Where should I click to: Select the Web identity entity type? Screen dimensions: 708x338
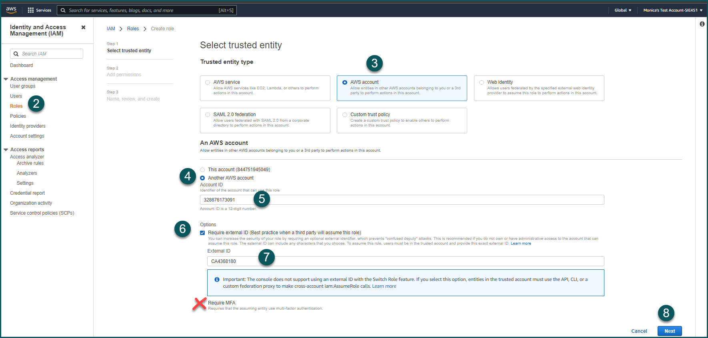[x=539, y=88]
